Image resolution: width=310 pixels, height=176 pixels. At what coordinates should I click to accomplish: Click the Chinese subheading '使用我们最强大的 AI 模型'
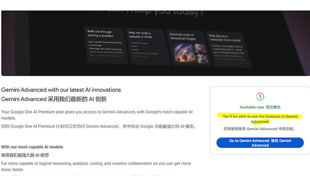25,155
